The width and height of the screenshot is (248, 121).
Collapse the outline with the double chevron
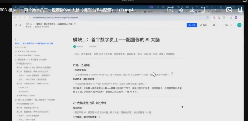coord(15,39)
